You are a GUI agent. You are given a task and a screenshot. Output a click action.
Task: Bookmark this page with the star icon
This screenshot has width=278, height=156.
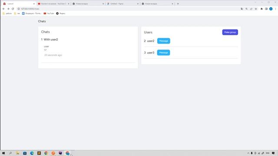point(256,9)
